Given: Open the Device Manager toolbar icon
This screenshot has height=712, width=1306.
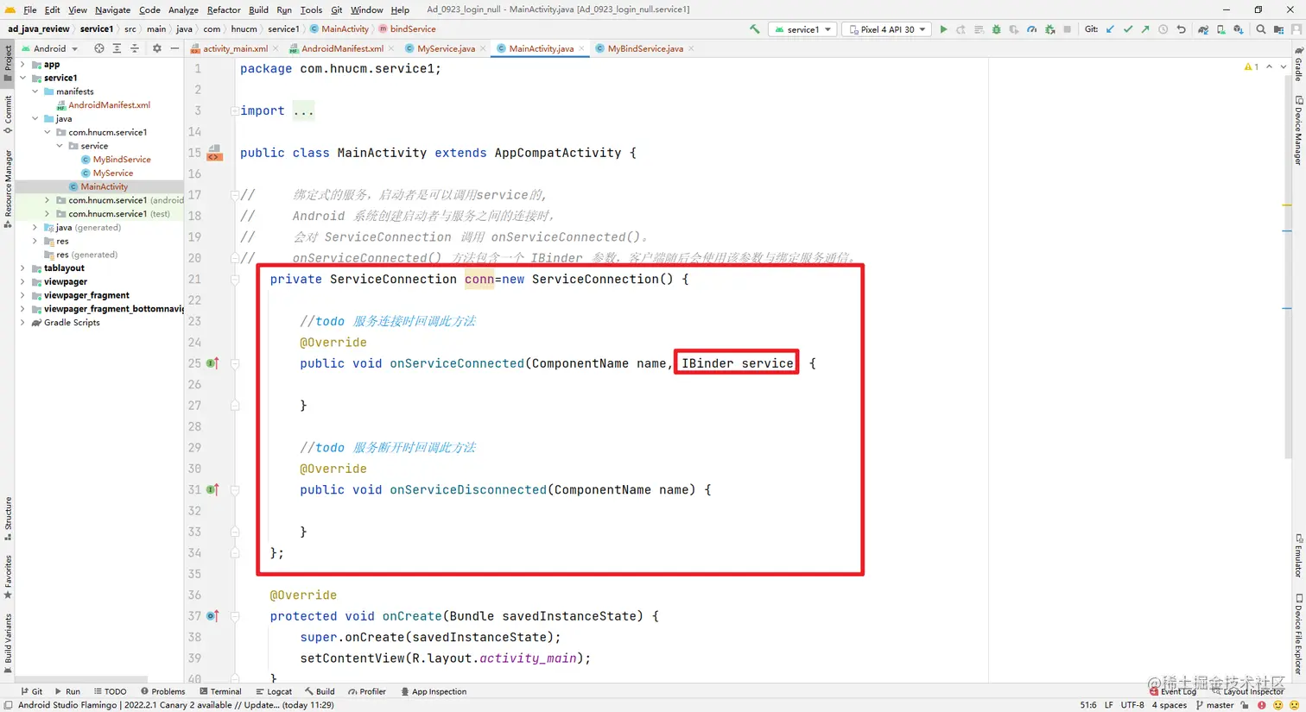Looking at the screenshot, I should tap(1220, 29).
